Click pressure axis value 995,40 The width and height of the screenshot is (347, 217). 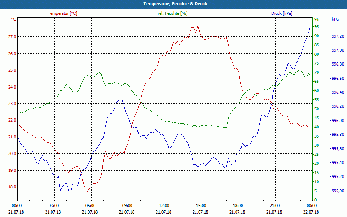(x=338, y=163)
